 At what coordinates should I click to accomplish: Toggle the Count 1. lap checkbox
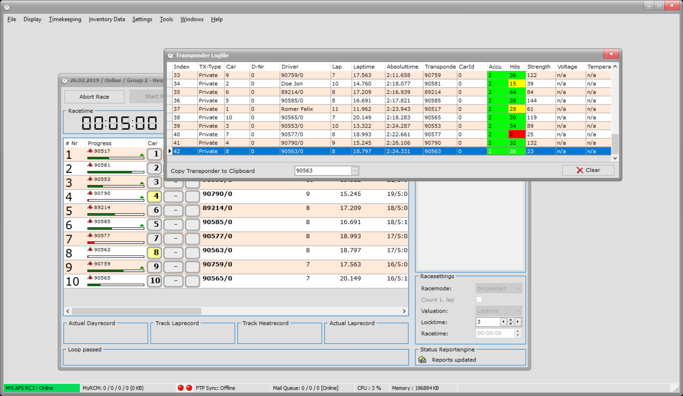click(479, 300)
